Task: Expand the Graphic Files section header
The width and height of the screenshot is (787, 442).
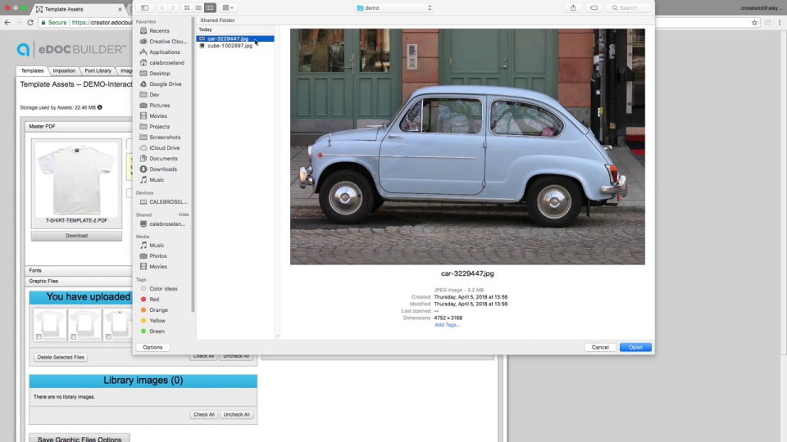Action: point(43,281)
